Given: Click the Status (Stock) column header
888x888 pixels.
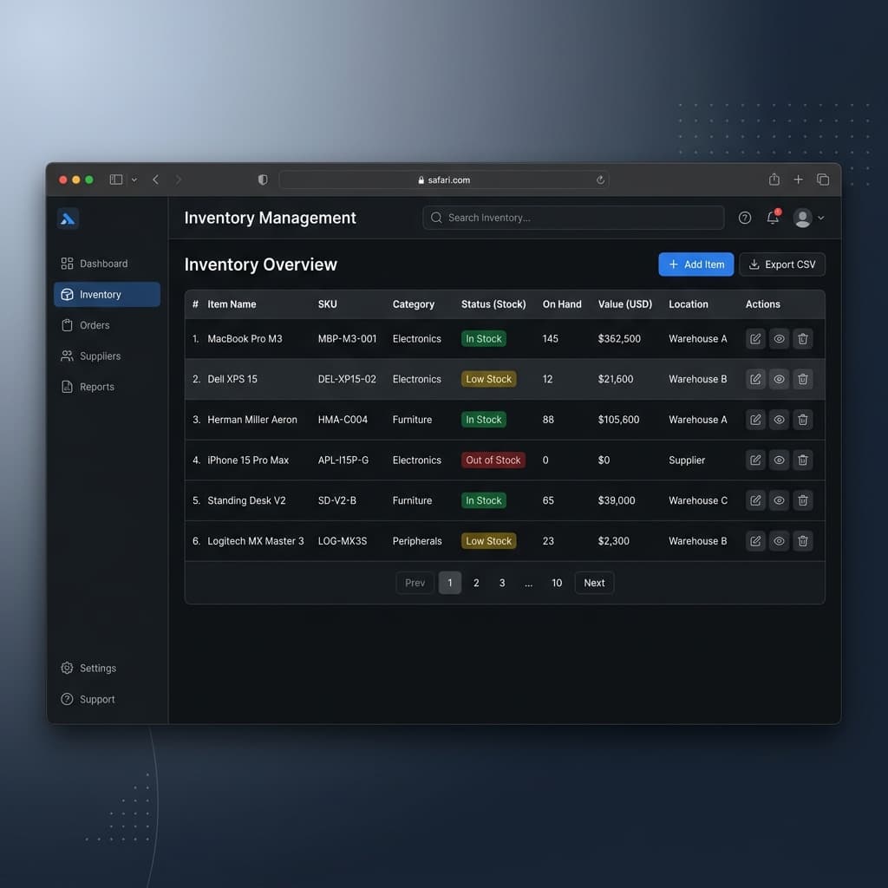Looking at the screenshot, I should [493, 304].
